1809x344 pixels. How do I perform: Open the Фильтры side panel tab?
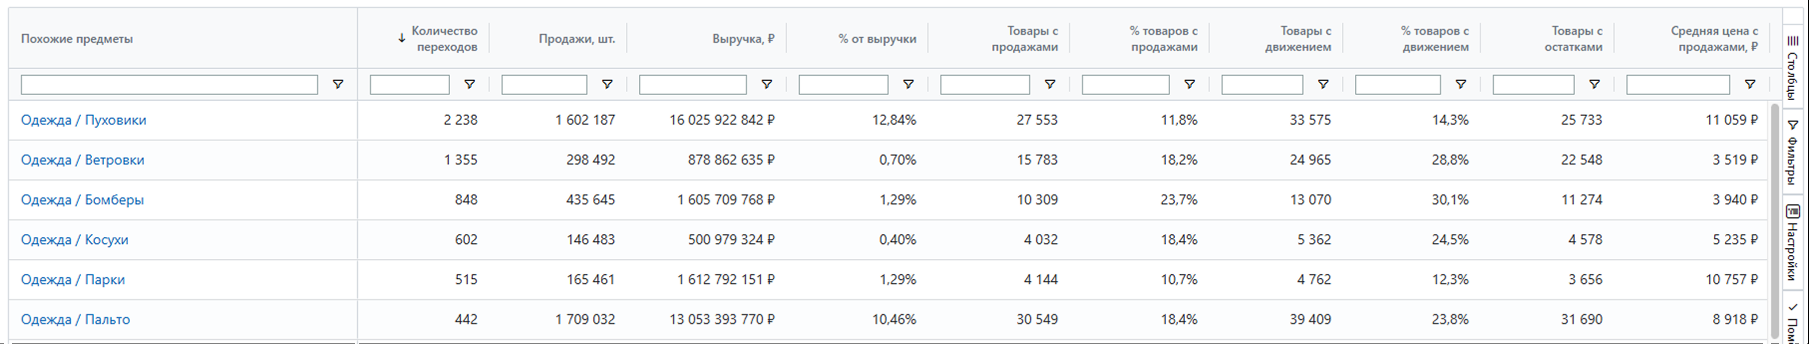pos(1793,151)
